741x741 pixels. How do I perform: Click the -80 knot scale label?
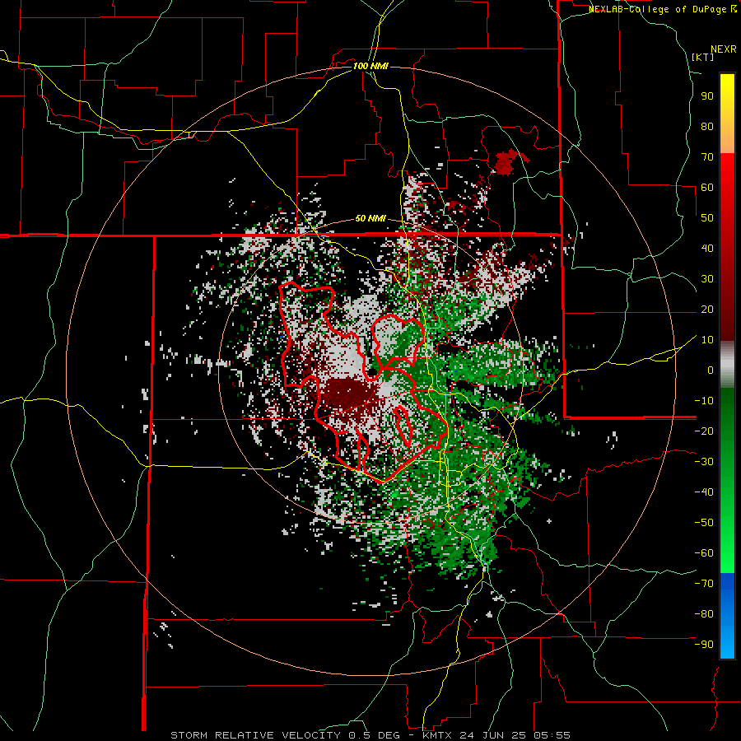point(704,614)
